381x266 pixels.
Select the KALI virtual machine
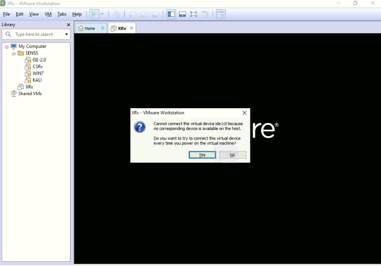point(37,80)
